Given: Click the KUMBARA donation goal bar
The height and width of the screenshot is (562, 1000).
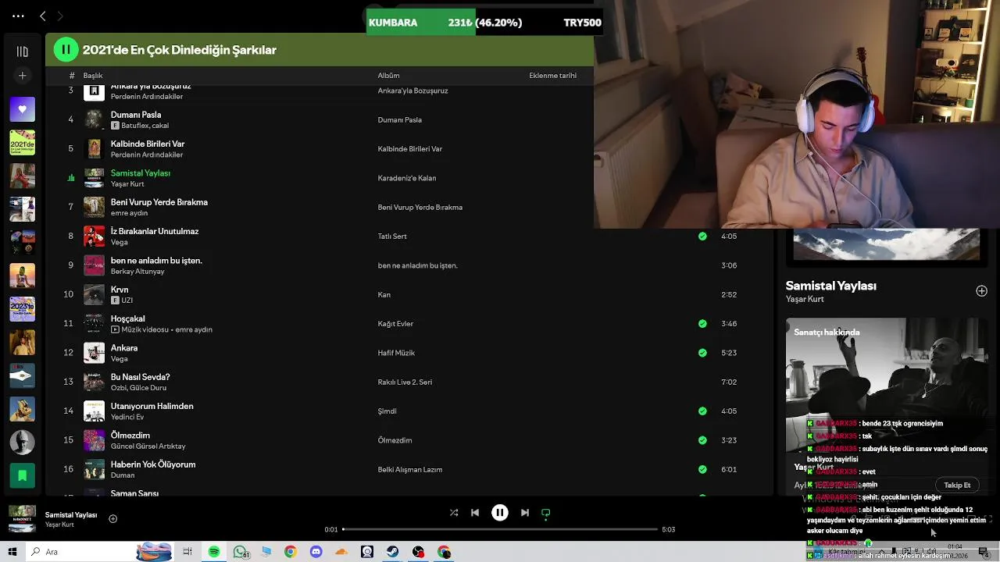Looking at the screenshot, I should [x=484, y=23].
